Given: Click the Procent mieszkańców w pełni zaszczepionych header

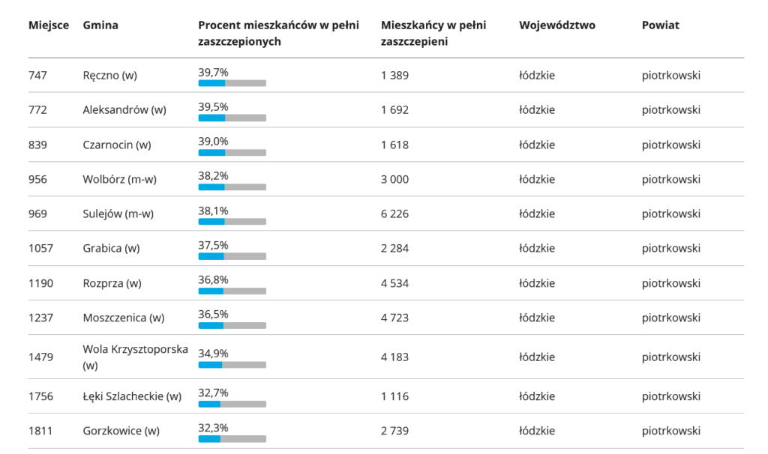Looking at the screenshot, I should (278, 33).
